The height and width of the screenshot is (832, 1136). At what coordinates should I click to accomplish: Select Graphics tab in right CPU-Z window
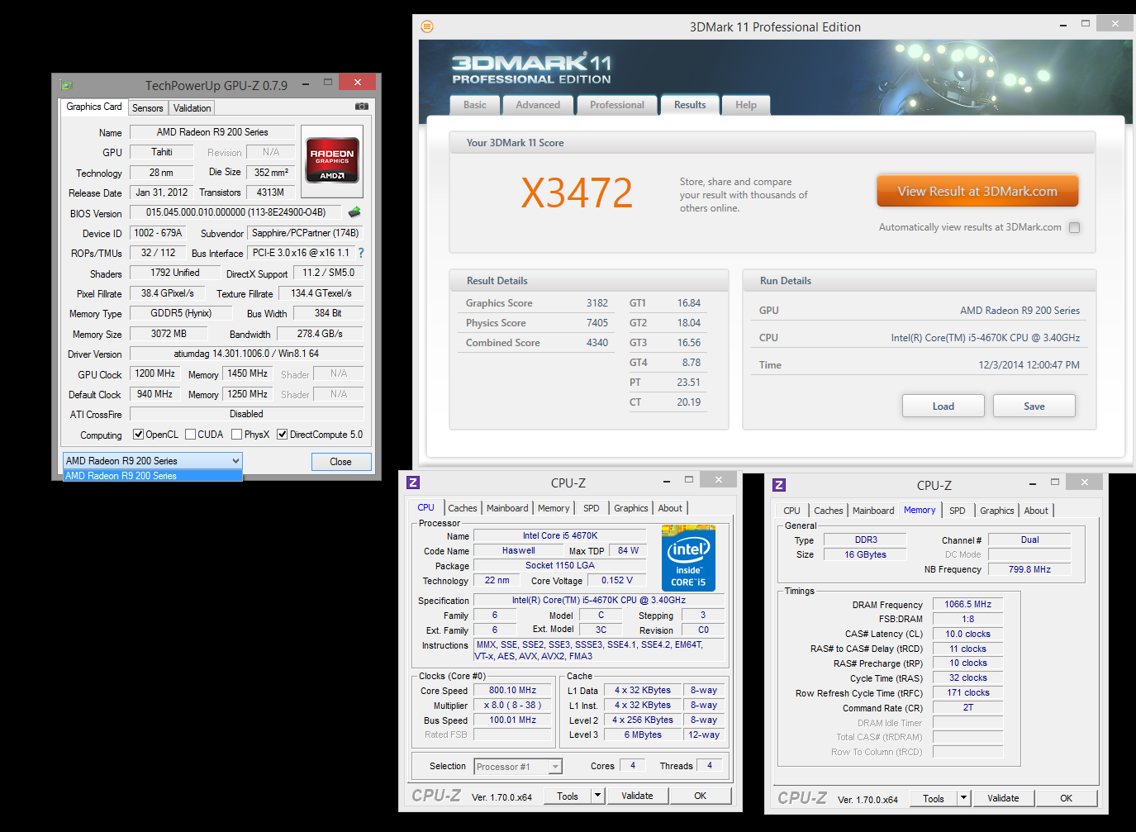click(x=997, y=511)
